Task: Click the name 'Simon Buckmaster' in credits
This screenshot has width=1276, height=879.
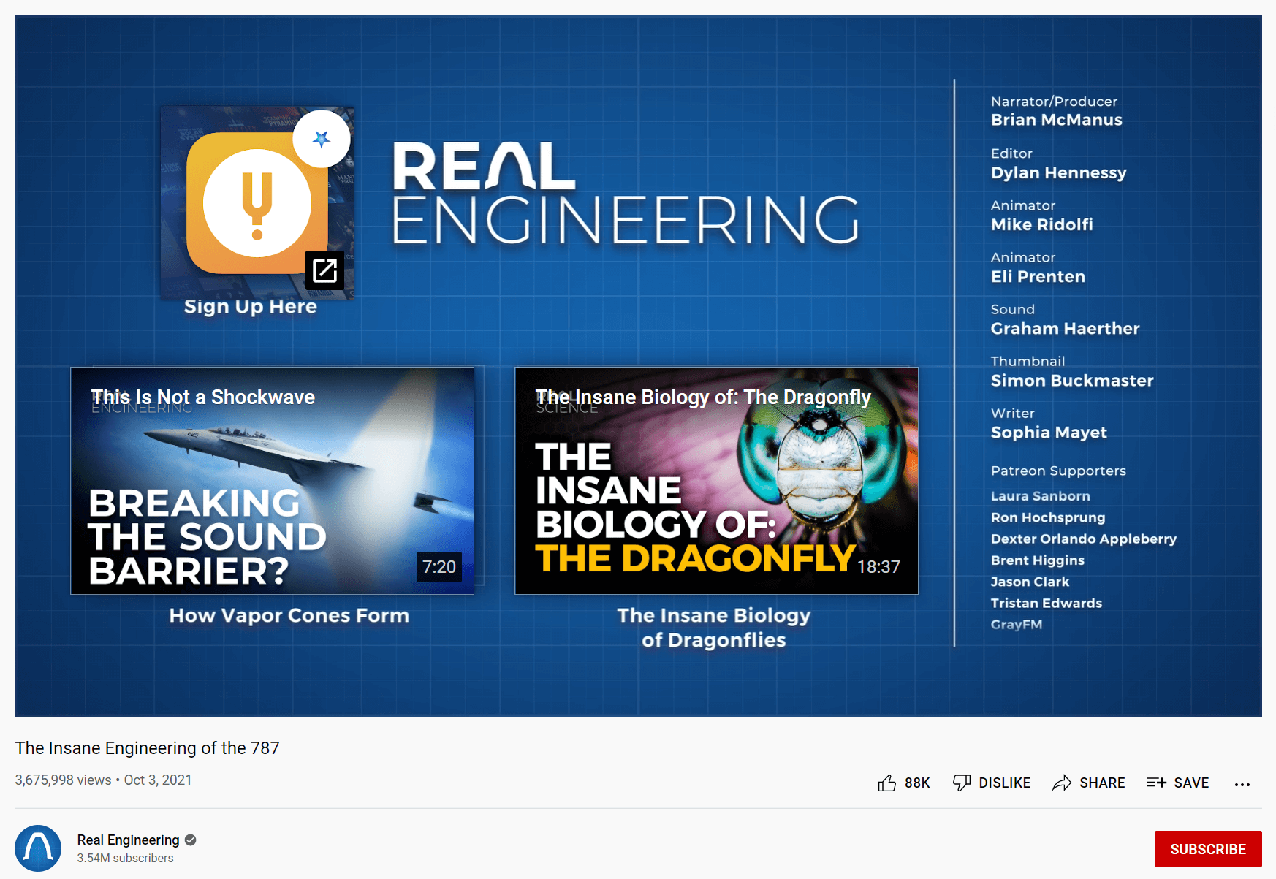Action: [1072, 380]
